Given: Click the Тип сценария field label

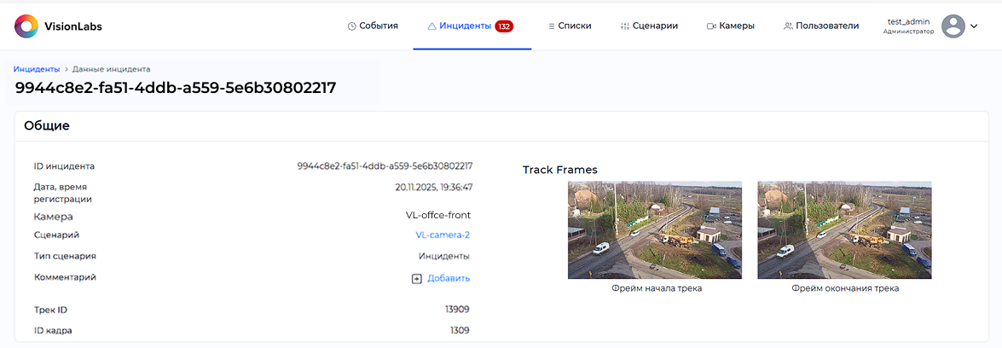Looking at the screenshot, I should (x=64, y=256).
